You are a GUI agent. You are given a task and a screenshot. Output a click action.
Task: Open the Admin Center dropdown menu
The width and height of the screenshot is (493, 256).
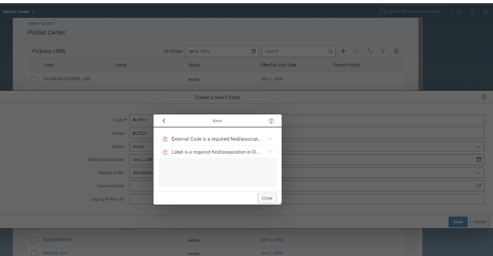[x=19, y=12]
